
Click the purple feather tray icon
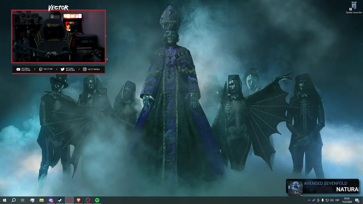[314, 200]
